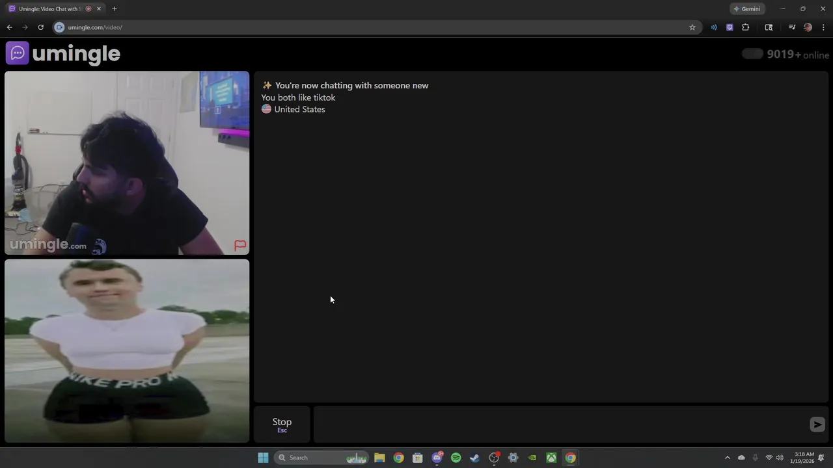The height and width of the screenshot is (468, 833).
Task: Open the clock showing 3:18 AM
Action: [804, 458]
